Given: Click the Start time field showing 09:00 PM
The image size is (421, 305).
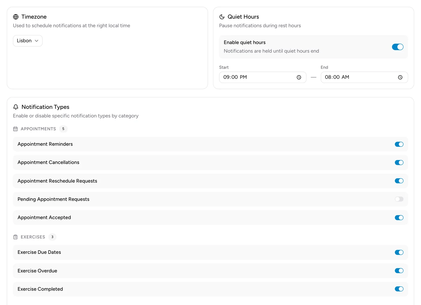Looking at the screenshot, I should pos(263,77).
